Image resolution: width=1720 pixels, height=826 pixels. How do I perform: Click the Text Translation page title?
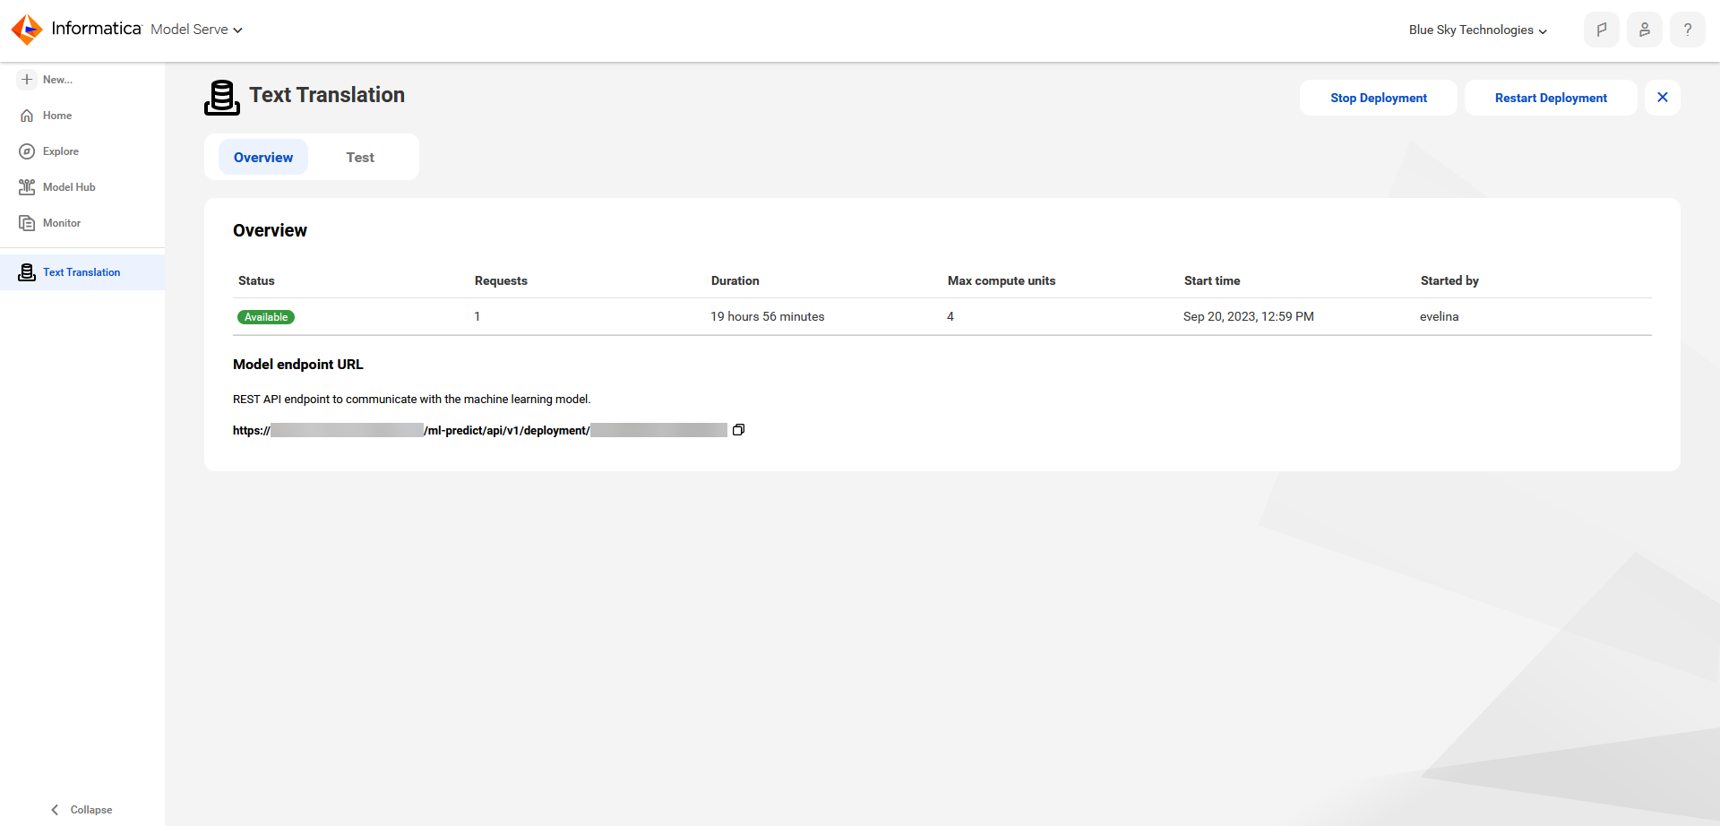(x=327, y=95)
